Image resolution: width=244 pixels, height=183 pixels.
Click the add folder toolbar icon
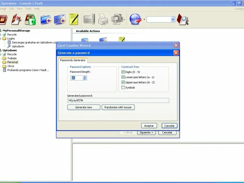coord(46,20)
